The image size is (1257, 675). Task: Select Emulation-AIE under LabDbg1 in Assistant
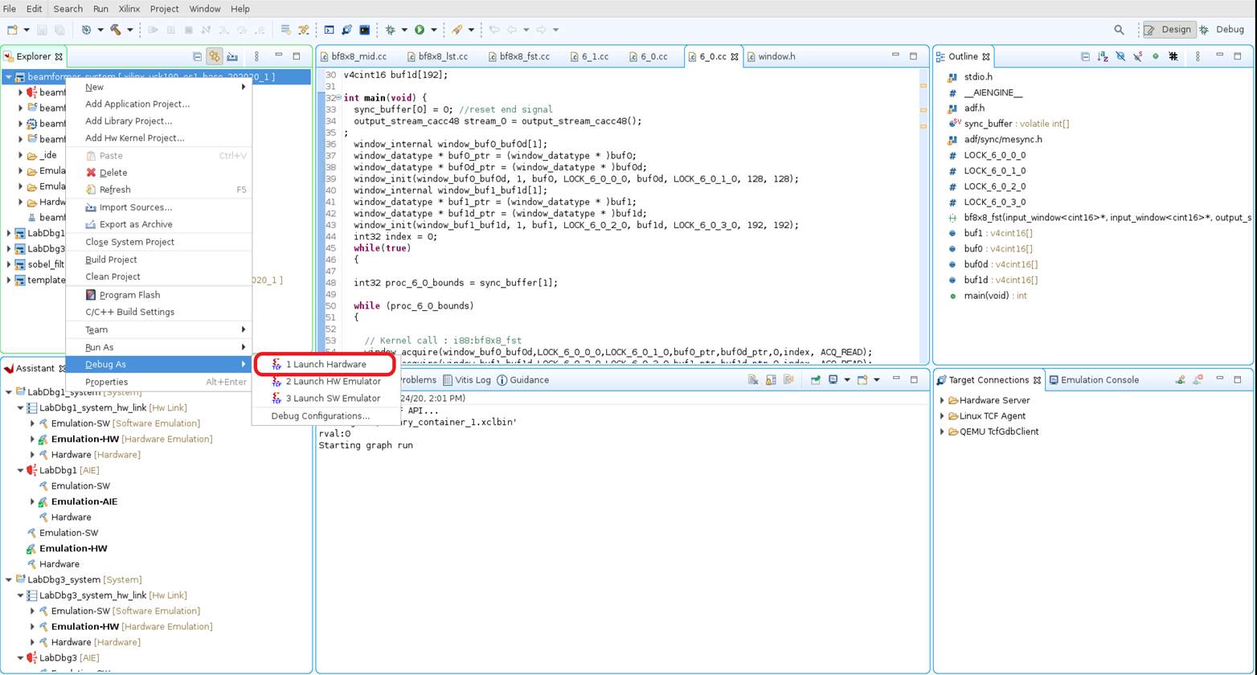pos(84,501)
